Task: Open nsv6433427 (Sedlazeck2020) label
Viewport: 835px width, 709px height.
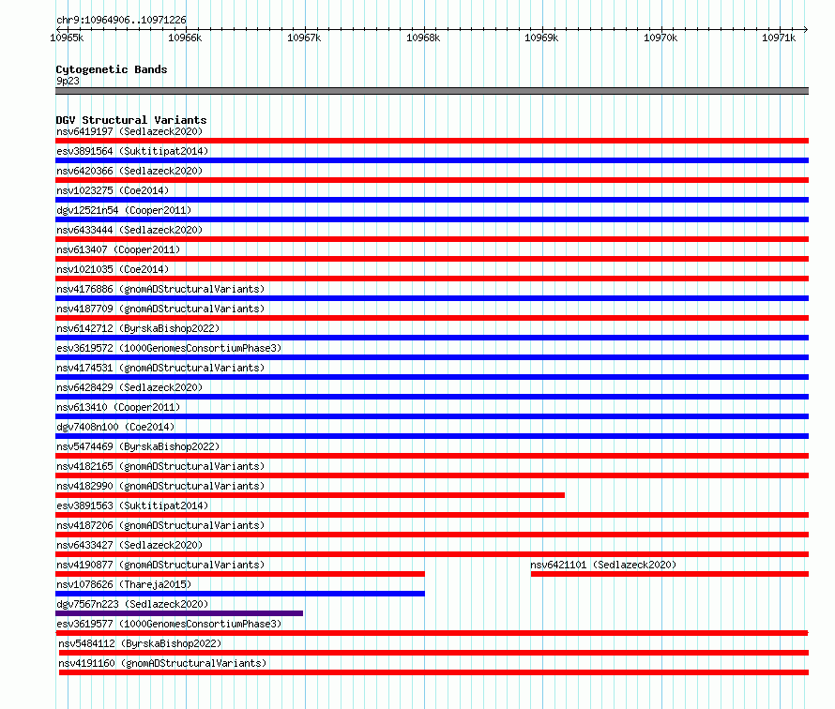Action: coord(129,545)
